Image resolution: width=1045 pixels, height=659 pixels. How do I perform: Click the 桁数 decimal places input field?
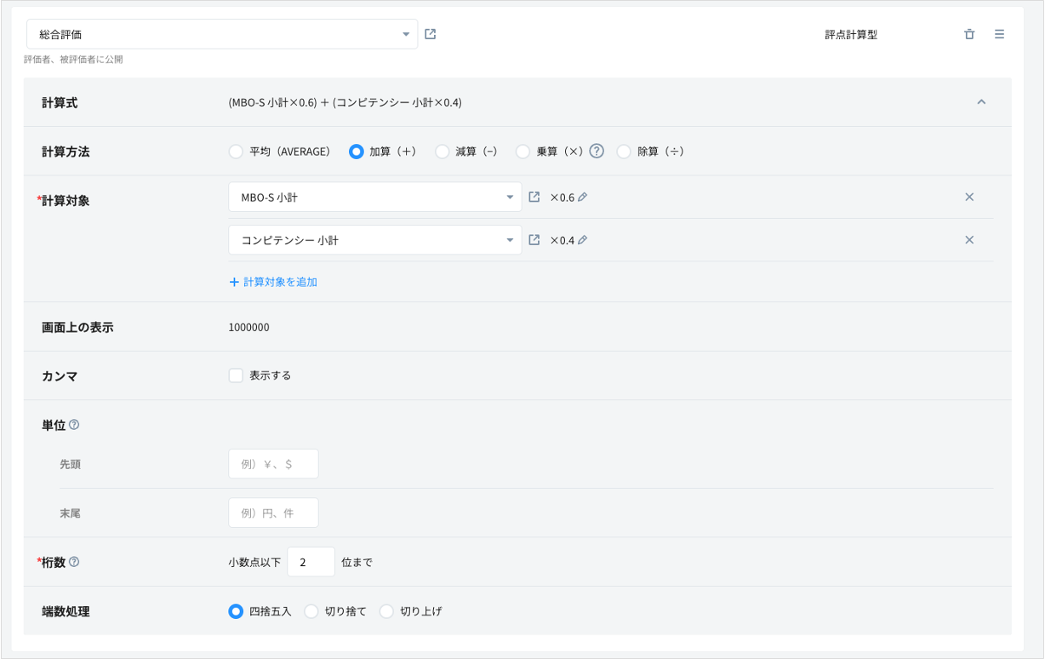coord(311,562)
